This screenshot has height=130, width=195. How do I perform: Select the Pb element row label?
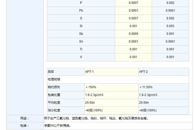click(81, 11)
